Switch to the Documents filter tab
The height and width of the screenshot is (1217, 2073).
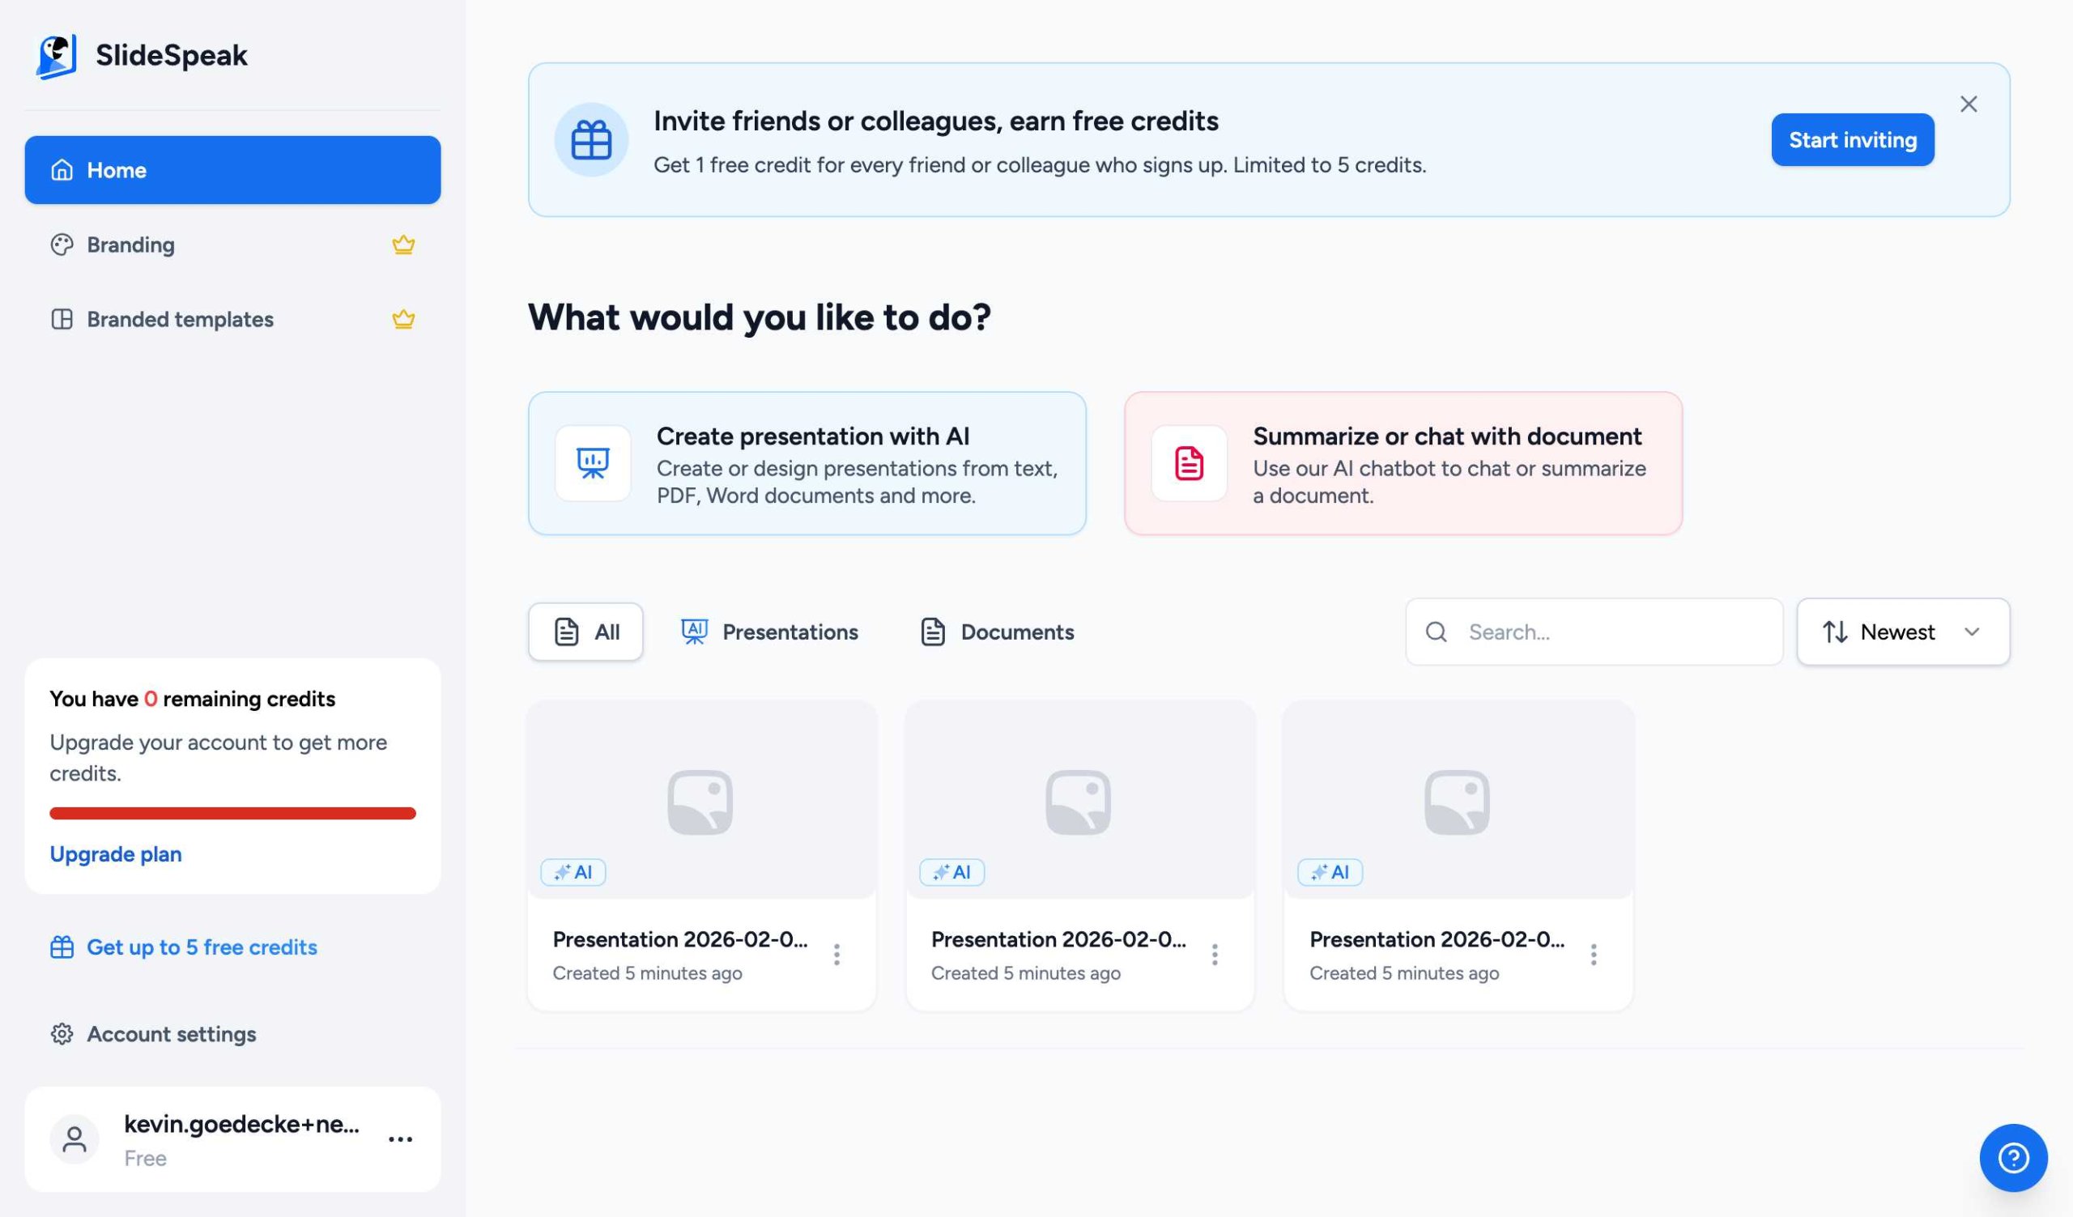click(x=996, y=632)
